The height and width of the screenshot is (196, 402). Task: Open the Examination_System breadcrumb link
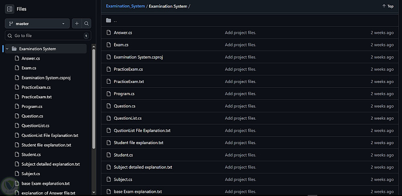[125, 6]
